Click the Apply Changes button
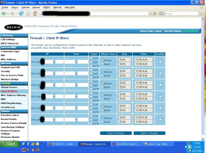206x153 pixels. point(149,133)
